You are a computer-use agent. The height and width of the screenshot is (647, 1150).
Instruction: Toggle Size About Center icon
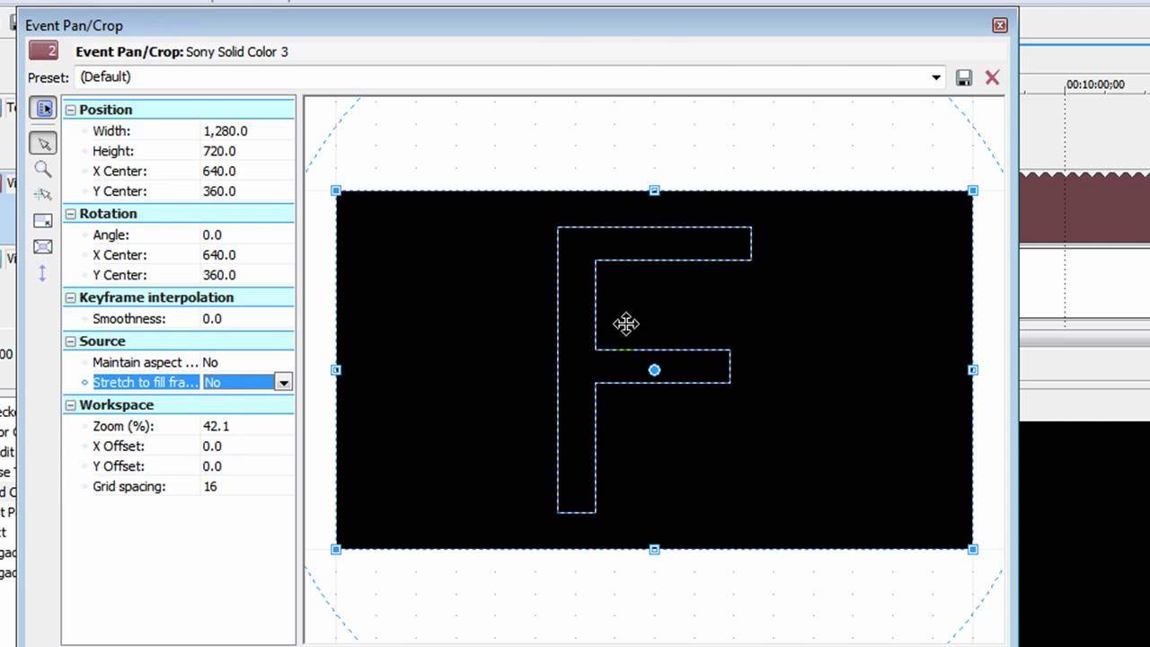click(x=43, y=247)
